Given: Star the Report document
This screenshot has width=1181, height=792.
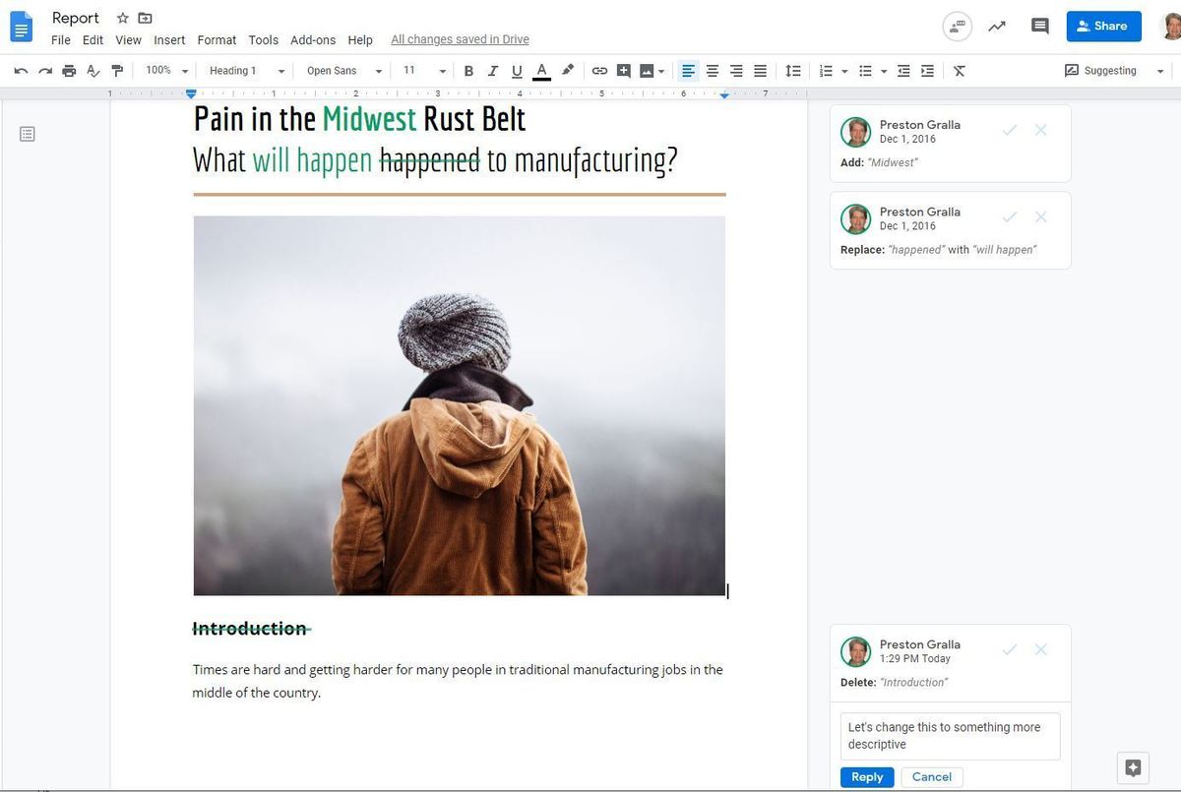Looking at the screenshot, I should [x=123, y=19].
